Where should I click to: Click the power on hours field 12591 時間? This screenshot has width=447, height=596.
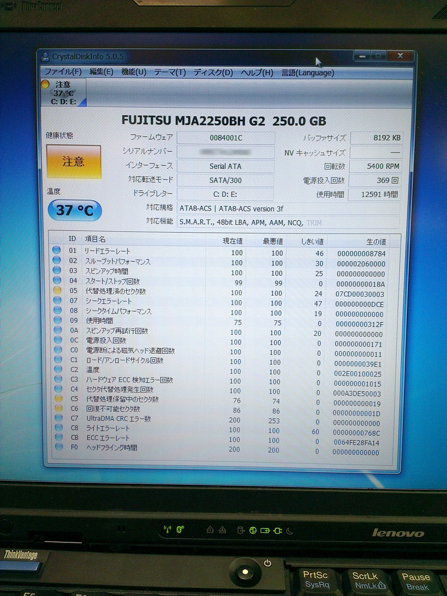[374, 194]
